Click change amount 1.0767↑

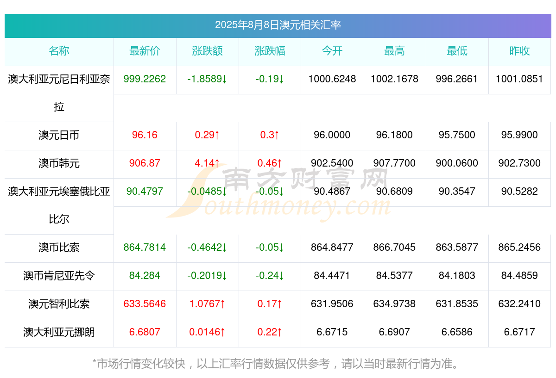coord(208,304)
